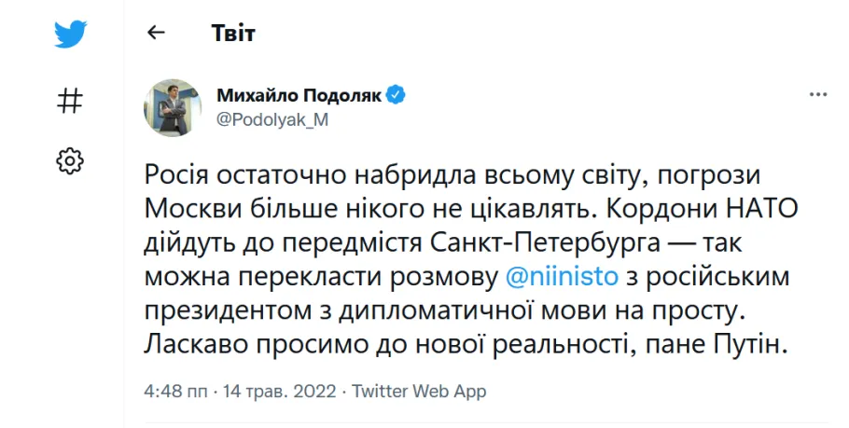Click the 14 трав. 2022 date
849x428 pixels.
[x=279, y=391]
